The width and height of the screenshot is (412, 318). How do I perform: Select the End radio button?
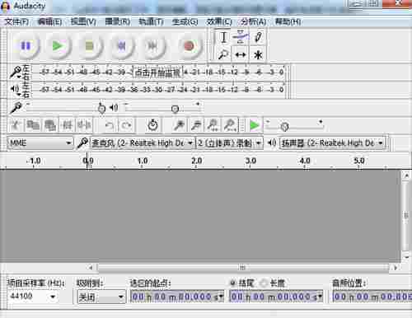(x=232, y=283)
